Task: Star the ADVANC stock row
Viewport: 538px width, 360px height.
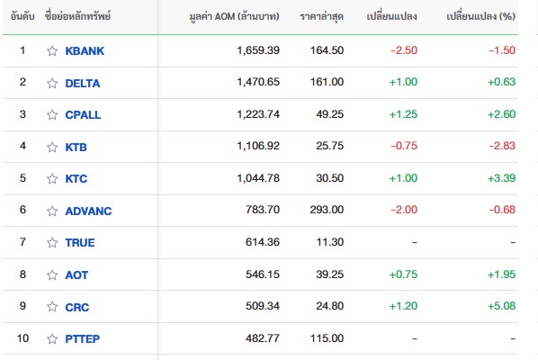Action: click(x=52, y=211)
